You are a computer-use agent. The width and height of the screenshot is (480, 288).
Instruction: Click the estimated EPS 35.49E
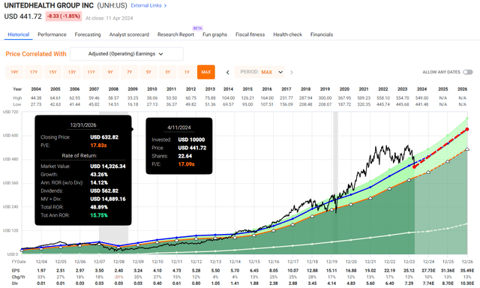[466, 271]
